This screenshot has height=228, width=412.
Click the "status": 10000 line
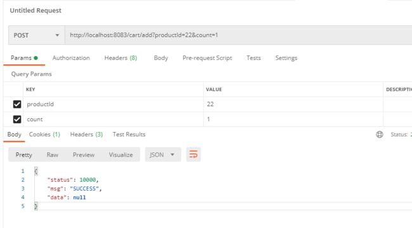tap(73, 180)
